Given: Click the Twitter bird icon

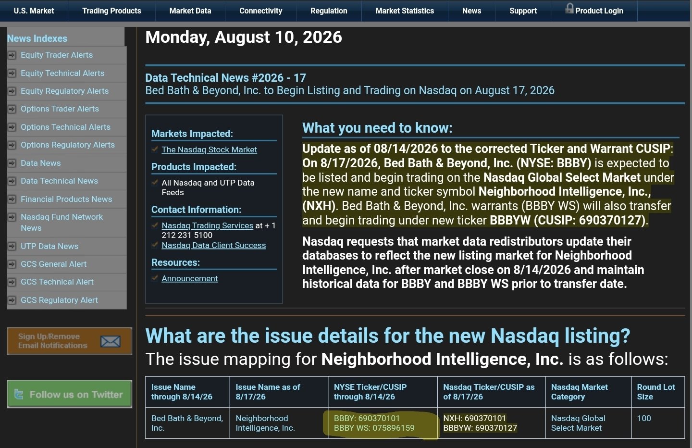Looking at the screenshot, I should coord(19,394).
